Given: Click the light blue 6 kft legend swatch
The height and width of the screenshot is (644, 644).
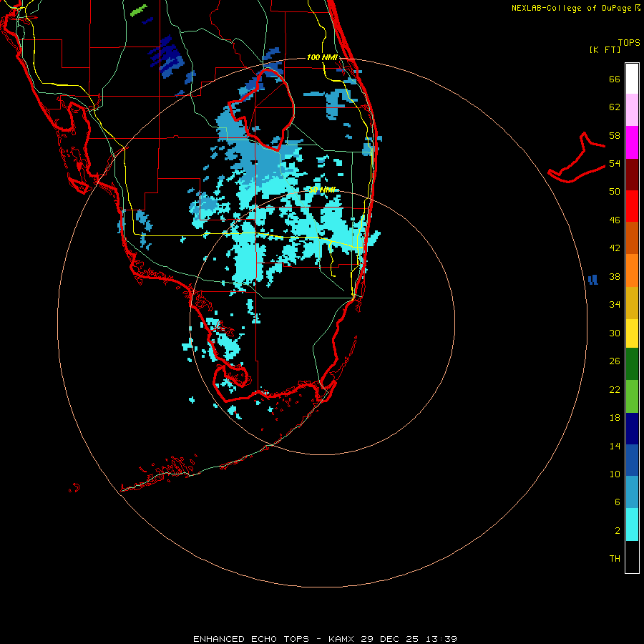Looking at the screenshot, I should [632, 492].
